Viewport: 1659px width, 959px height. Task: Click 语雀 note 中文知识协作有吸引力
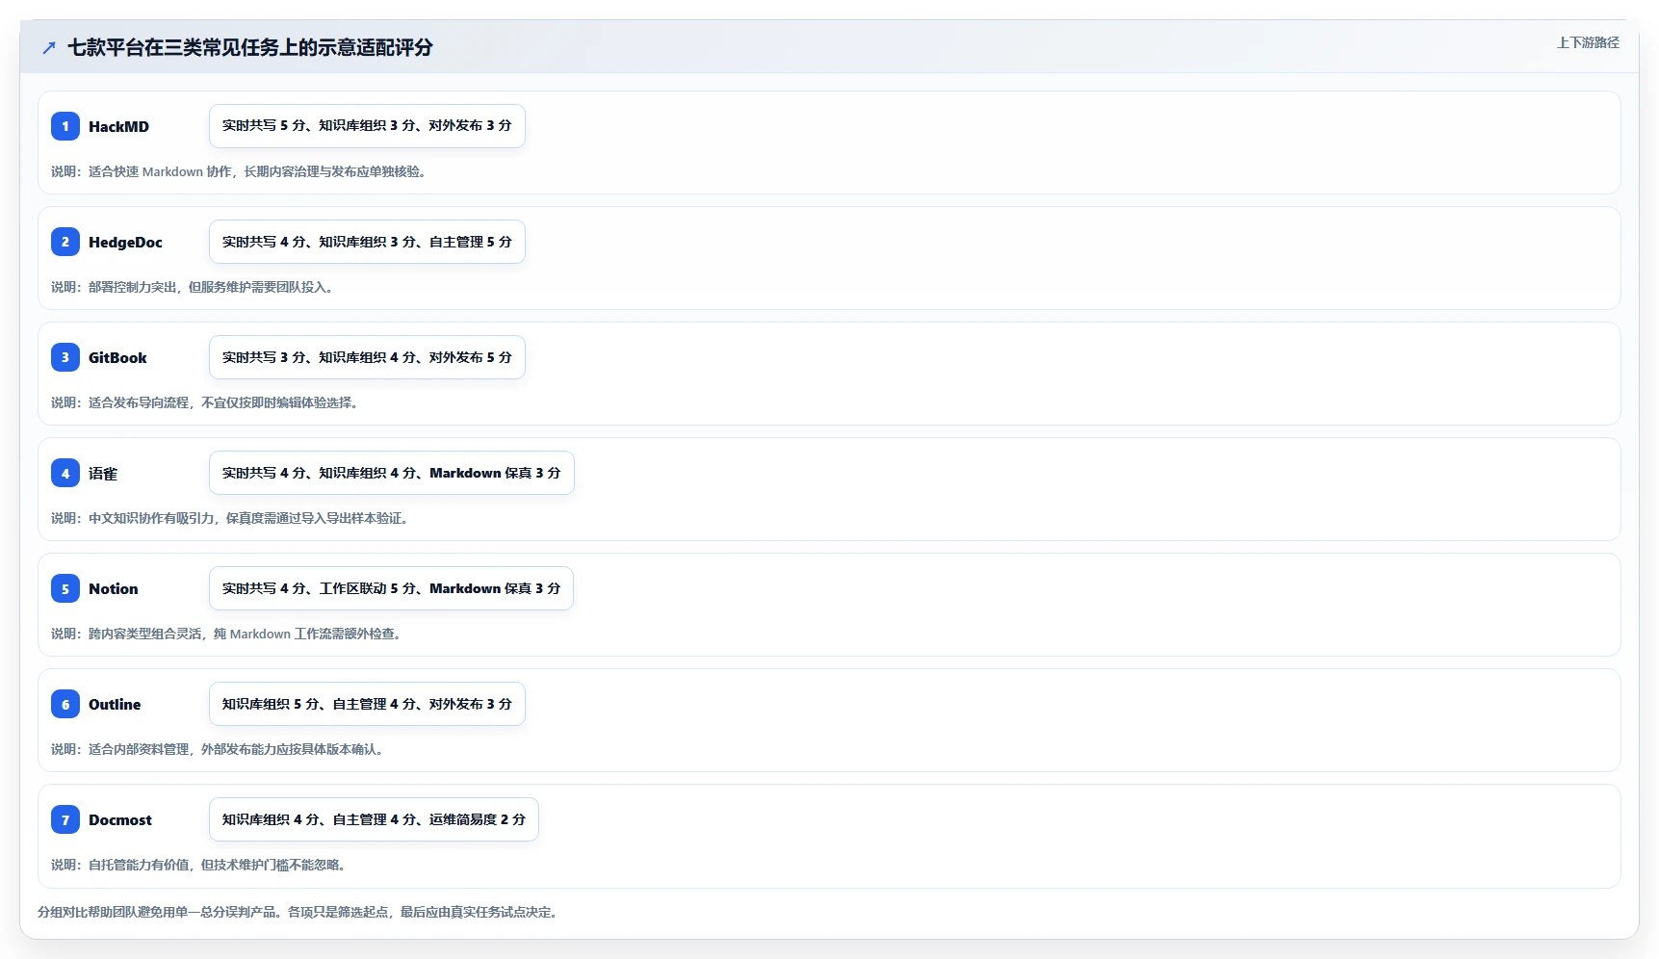[x=229, y=518]
